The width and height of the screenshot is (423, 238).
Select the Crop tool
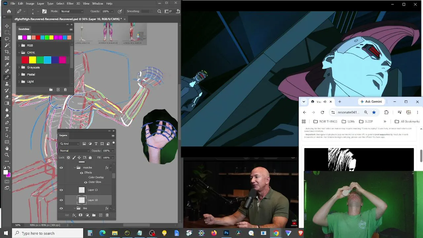click(7, 52)
